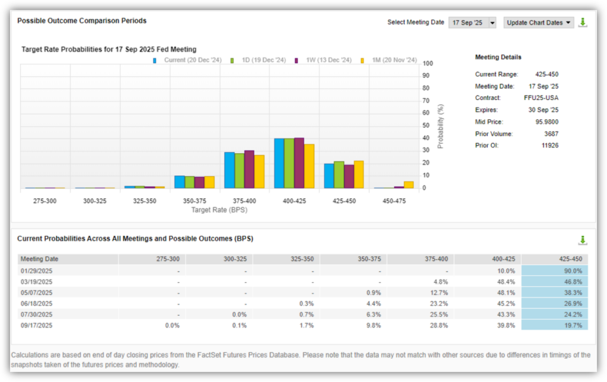Click the 350-375 table column header

[353, 259]
